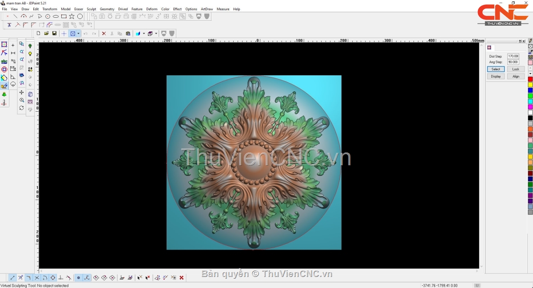
Task: Expand the view mode dropdown arrow
Action: click(x=79, y=33)
